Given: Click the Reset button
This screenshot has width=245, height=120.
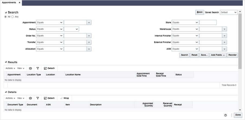Looking at the screenshot, I should 194,55.
